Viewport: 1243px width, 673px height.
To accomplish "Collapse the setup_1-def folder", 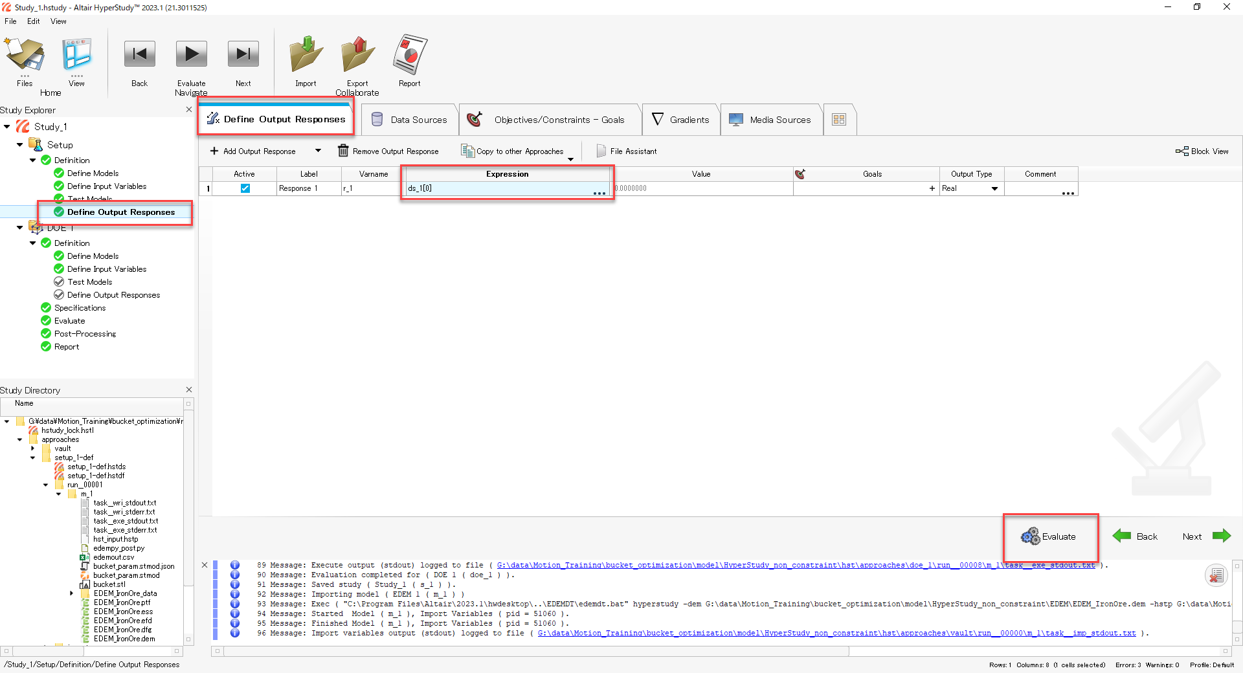I will [33, 458].
